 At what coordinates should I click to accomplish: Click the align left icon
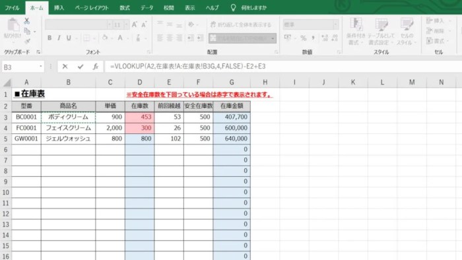(160, 38)
